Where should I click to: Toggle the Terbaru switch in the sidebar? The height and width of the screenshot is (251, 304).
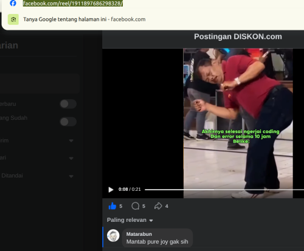(x=68, y=104)
